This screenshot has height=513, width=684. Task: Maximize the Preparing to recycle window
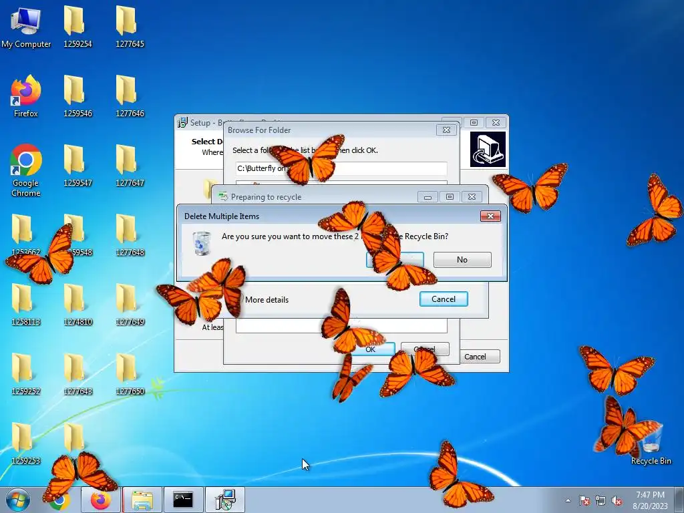pyautogui.click(x=450, y=197)
